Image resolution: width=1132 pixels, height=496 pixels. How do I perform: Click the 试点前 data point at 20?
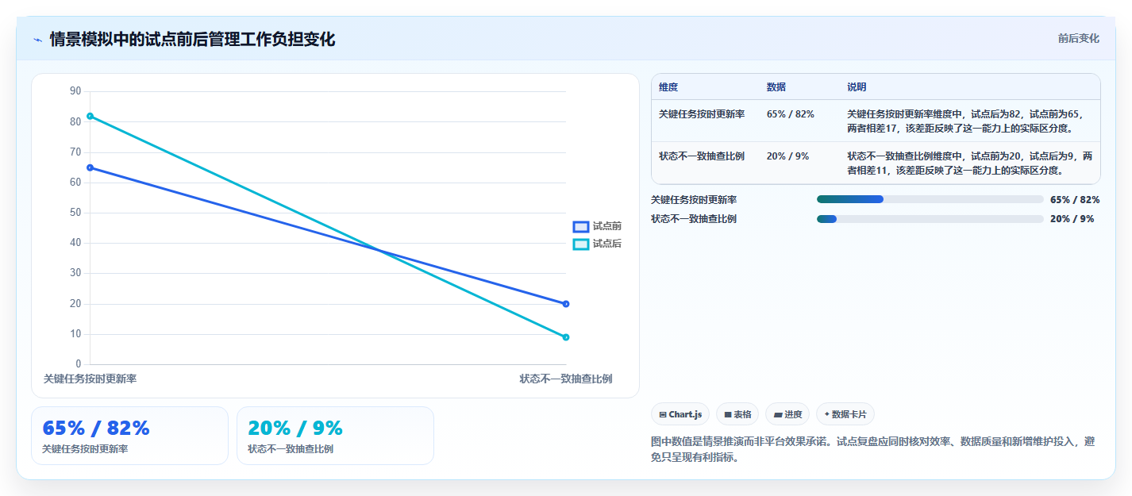pyautogui.click(x=566, y=304)
